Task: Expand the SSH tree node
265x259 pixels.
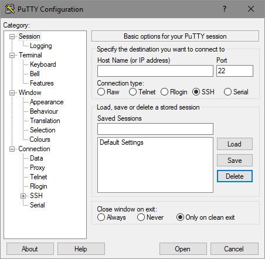Action: 23,196
